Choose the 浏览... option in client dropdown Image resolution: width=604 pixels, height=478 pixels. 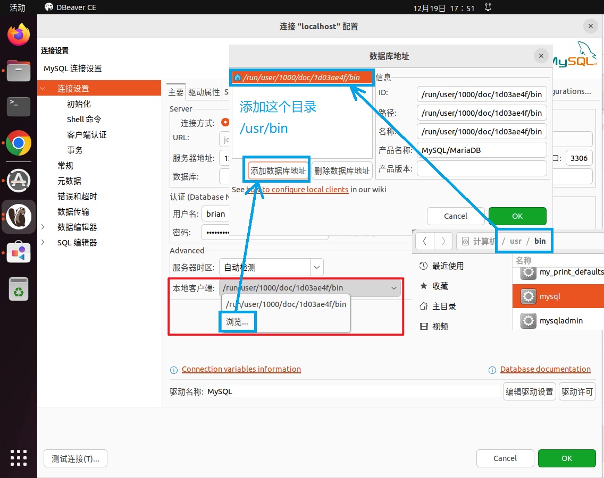click(x=237, y=322)
